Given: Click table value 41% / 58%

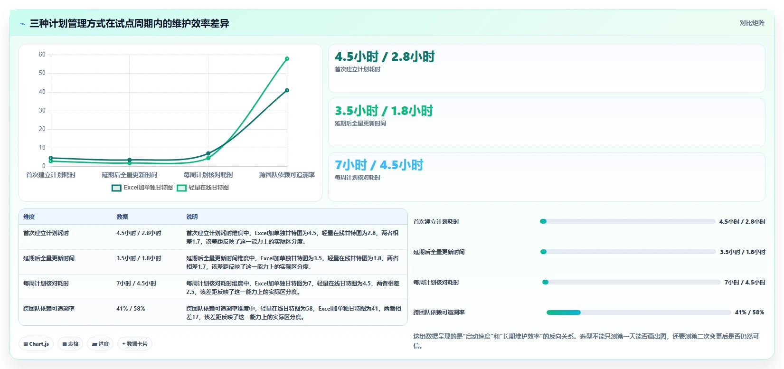Looking at the screenshot, I should (131, 309).
